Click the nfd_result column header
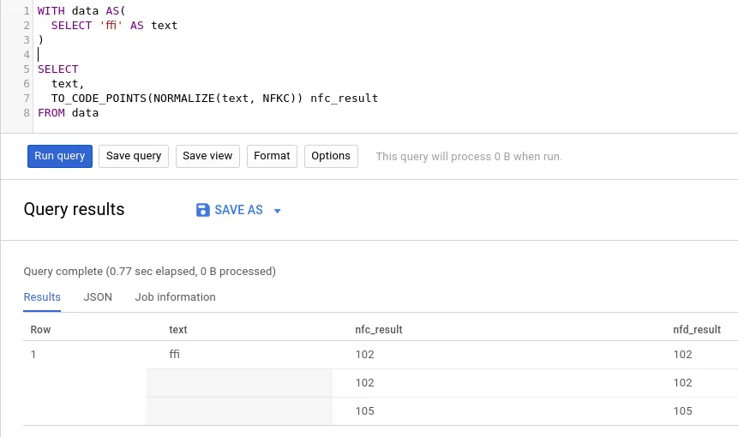The width and height of the screenshot is (738, 437). 697,330
